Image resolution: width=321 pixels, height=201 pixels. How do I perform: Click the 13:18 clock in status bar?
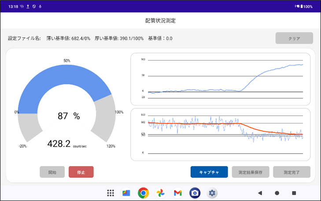click(x=13, y=7)
